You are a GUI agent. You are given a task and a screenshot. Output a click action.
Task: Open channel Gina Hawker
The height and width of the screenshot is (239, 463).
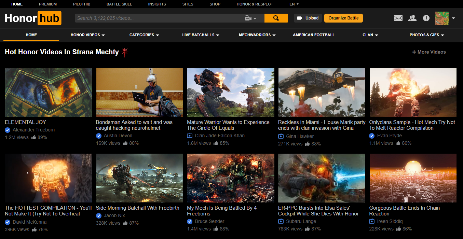point(300,136)
